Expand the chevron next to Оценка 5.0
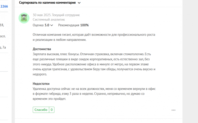198x123 pixels. coord(52,25)
